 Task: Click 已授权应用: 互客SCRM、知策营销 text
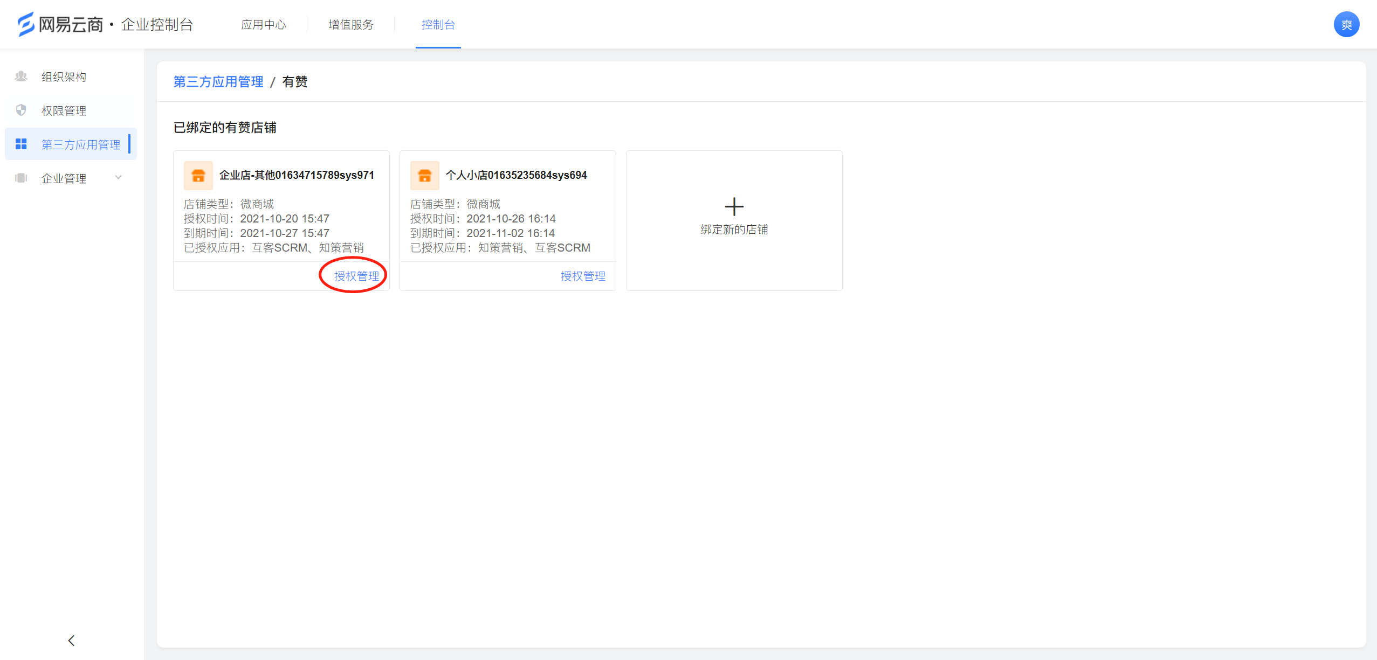coord(274,248)
